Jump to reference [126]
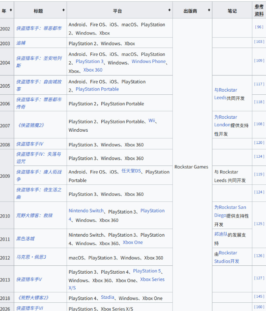This screenshot has width=266, height=311. pyautogui.click(x=259, y=256)
